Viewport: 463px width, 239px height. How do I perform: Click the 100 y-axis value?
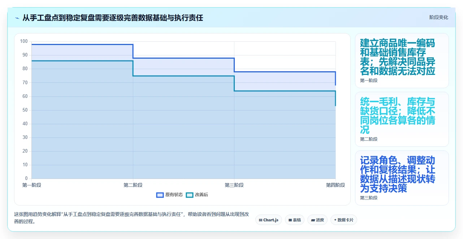(x=24, y=41)
